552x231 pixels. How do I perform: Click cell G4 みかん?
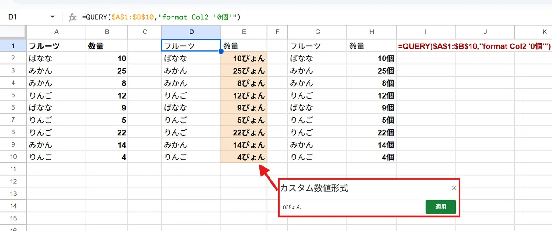tap(317, 83)
